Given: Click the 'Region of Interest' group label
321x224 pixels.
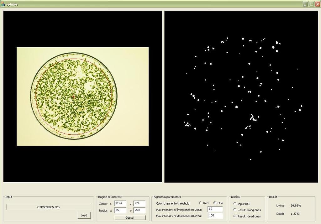Looking at the screenshot, I should click(110, 197).
